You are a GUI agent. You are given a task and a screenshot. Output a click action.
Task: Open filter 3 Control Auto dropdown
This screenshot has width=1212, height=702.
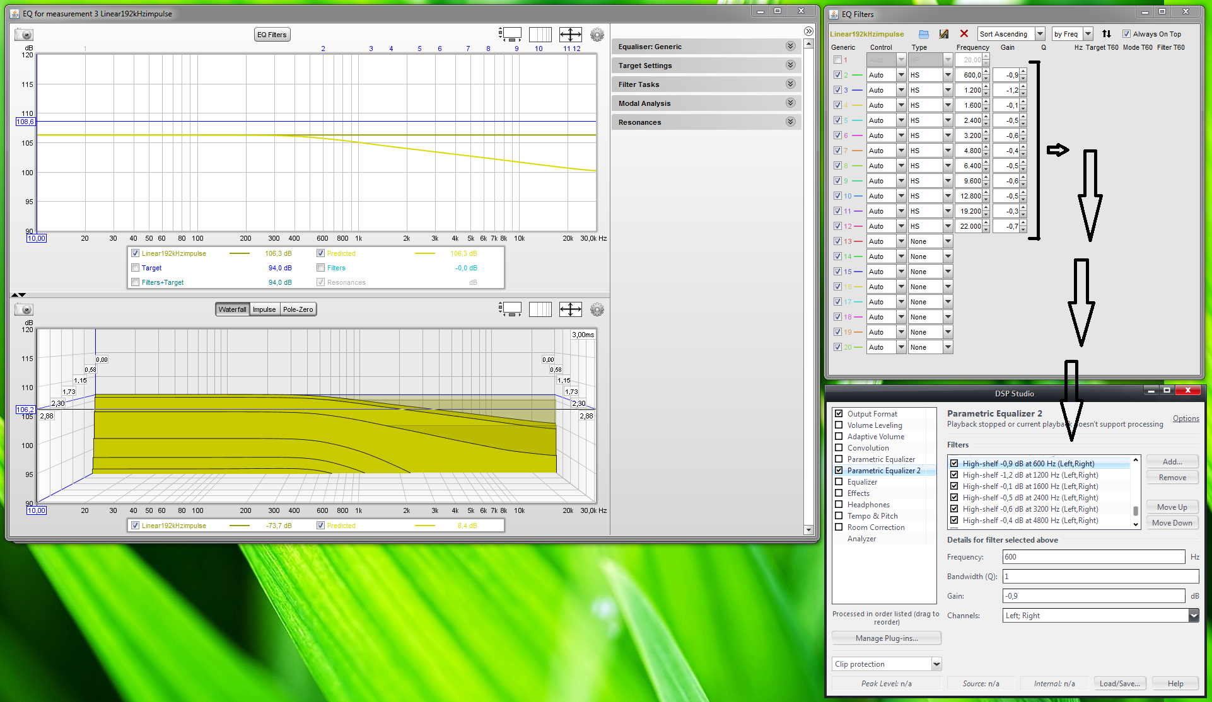coord(901,90)
